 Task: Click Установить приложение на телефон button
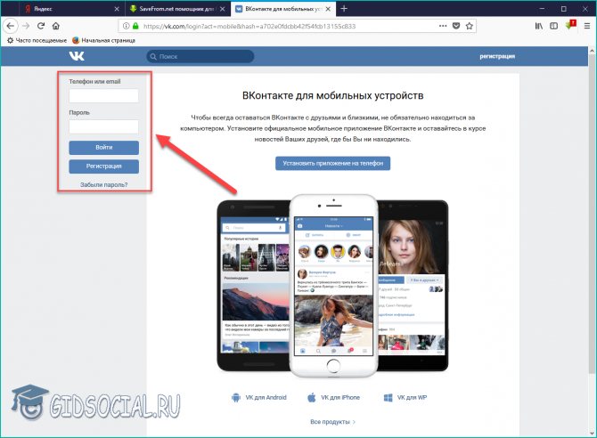[x=332, y=163]
